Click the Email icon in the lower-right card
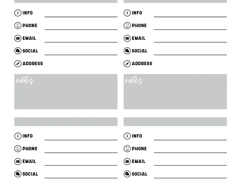241x181 pixels. click(127, 162)
